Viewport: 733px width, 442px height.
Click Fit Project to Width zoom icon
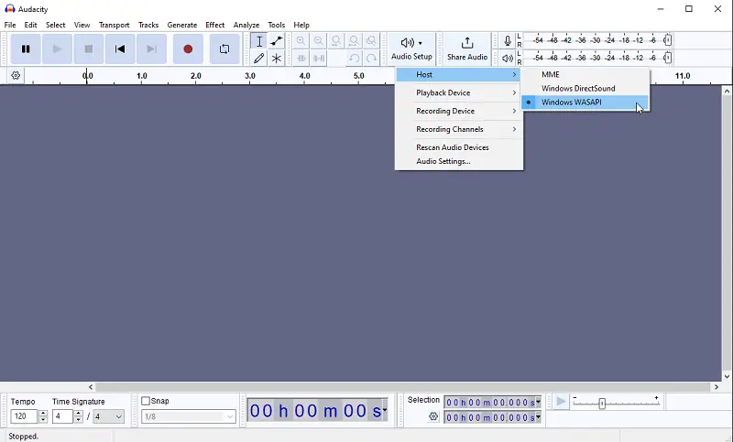click(354, 41)
